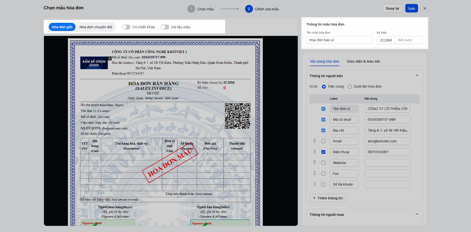Collapse the Thông tin người mua section

point(417,214)
